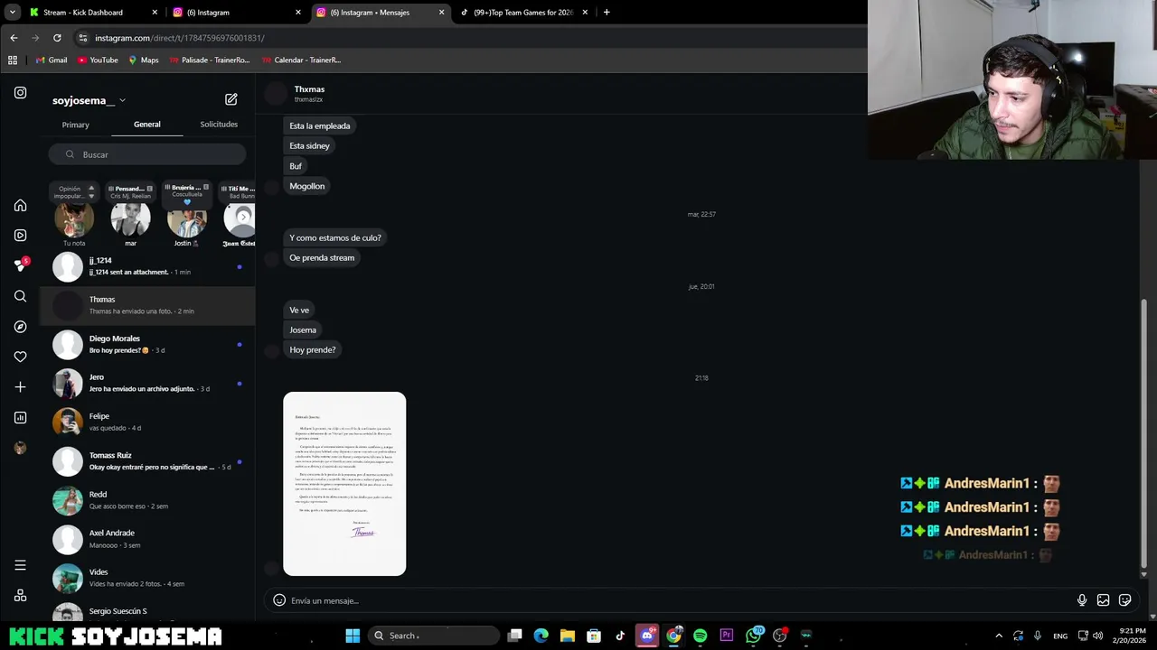Image resolution: width=1157 pixels, height=650 pixels.
Task: Switch to Solicitudes tab
Action: (219, 125)
